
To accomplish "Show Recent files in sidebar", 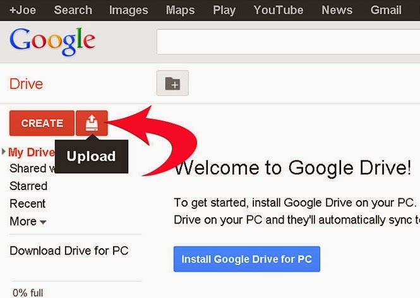I will tap(27, 204).
